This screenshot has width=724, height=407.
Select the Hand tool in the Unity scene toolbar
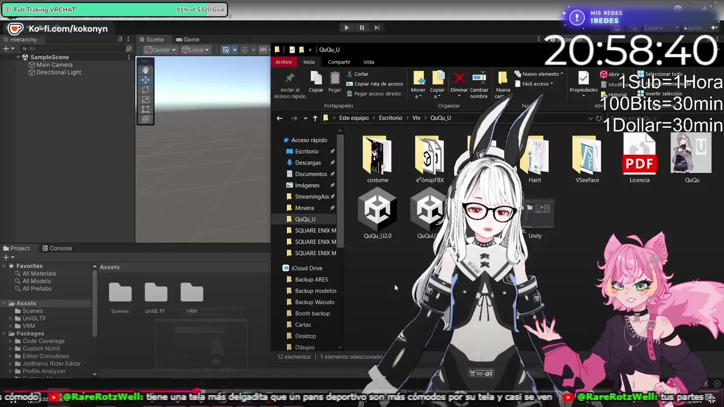(145, 70)
